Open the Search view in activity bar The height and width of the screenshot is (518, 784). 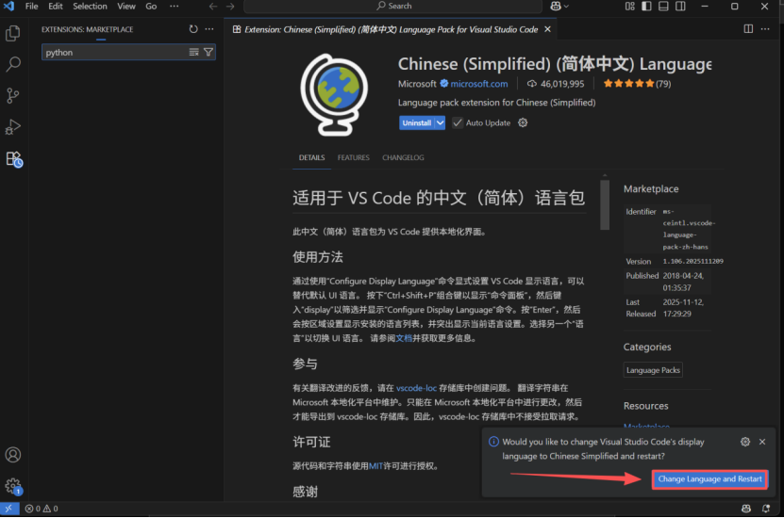(x=13, y=64)
